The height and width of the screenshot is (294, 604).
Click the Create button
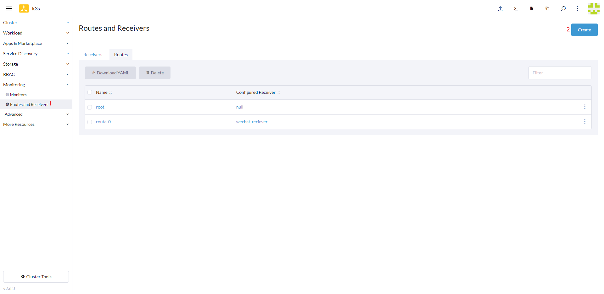click(584, 30)
